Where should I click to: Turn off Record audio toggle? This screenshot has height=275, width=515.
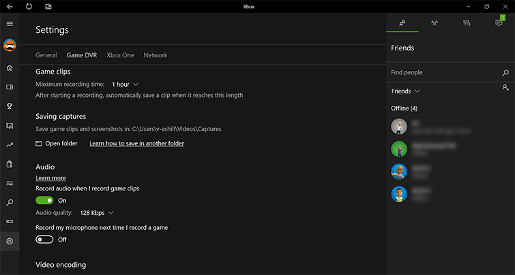(x=44, y=201)
